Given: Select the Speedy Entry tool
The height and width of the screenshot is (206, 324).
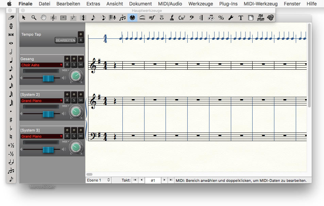Looking at the screenshot, I should [x=103, y=18].
